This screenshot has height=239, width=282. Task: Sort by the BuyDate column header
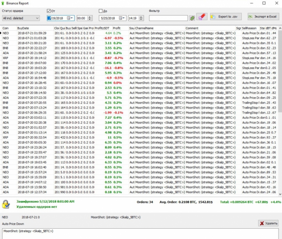(35, 28)
